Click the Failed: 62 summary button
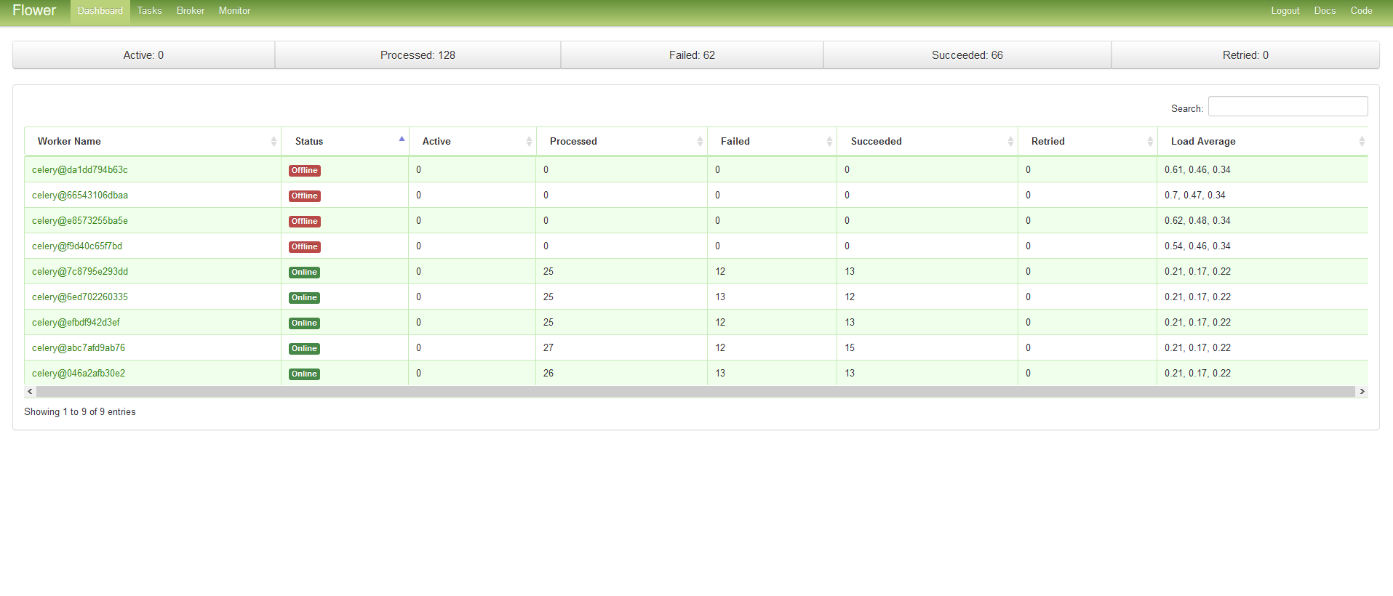The height and width of the screenshot is (596, 1393). 692,55
